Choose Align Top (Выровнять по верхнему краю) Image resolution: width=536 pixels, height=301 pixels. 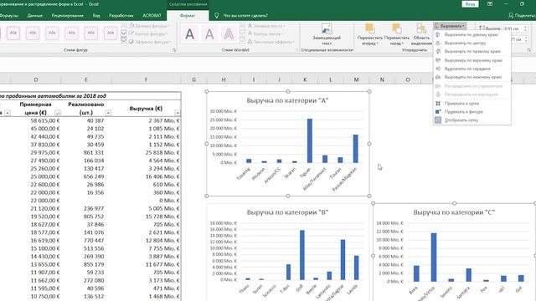point(472,60)
